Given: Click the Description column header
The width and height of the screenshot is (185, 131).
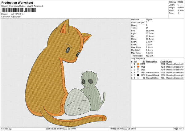Looking at the screenshot, I should (x=152, y=61).
